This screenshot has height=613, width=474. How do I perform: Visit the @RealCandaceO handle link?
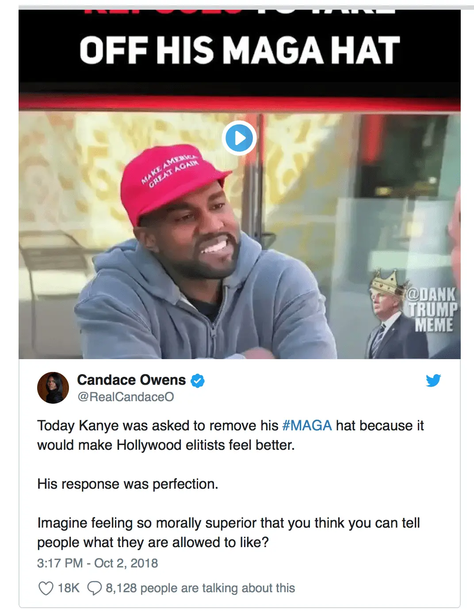pos(126,397)
